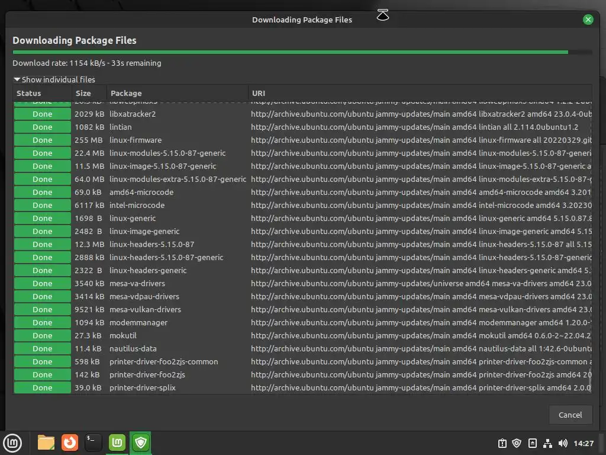Image resolution: width=606 pixels, height=455 pixels.
Task: Select the lintian package row
Action: click(302, 127)
